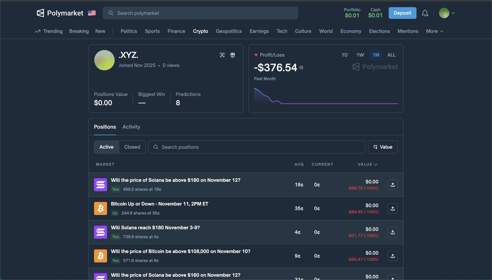Open market 'Will the price of Solana be above $180'
This screenshot has height=280, width=492.
tap(175, 180)
